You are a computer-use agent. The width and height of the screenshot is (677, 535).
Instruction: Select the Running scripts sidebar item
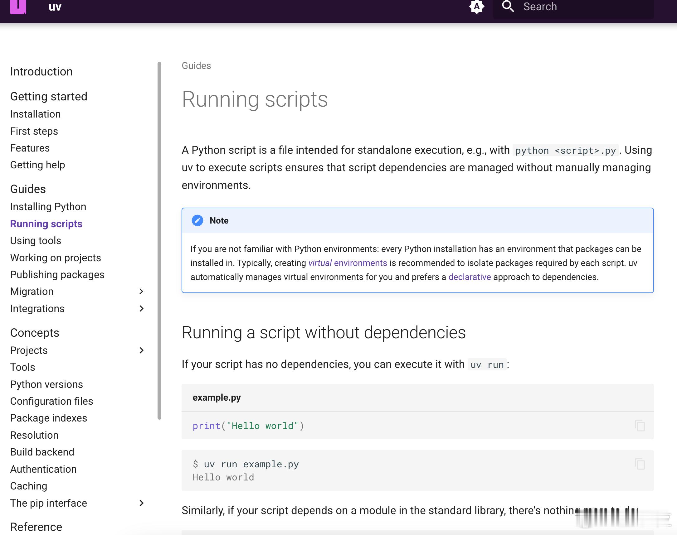point(46,224)
